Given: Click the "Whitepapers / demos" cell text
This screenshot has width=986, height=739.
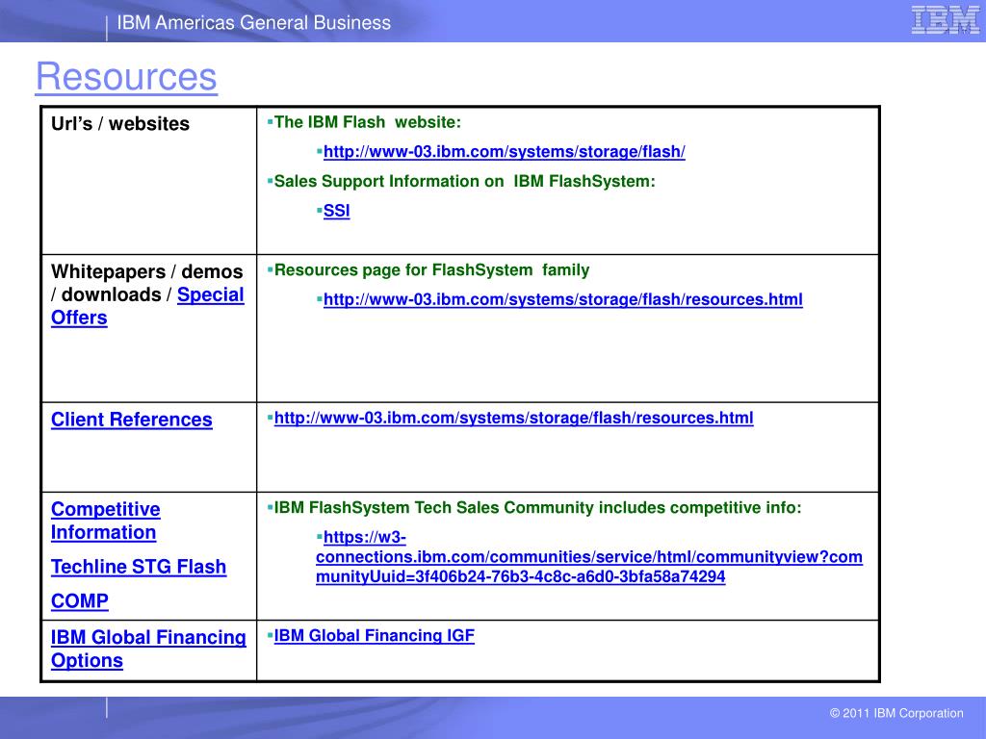Looking at the screenshot, I should 147,271.
